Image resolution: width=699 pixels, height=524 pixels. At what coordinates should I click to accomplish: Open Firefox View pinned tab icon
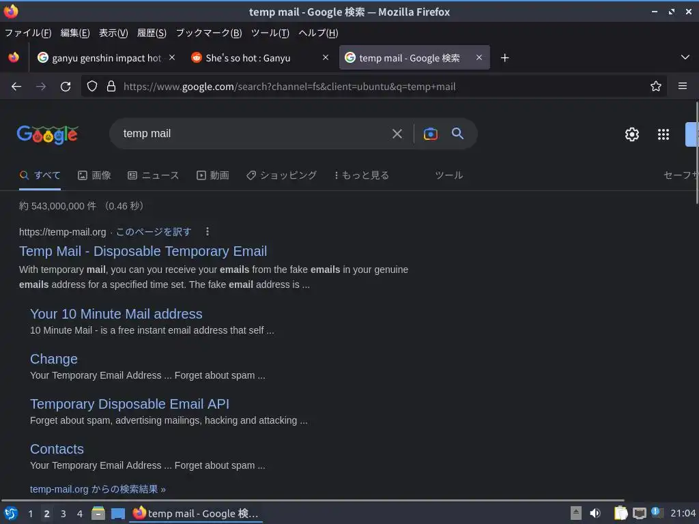pyautogui.click(x=14, y=57)
